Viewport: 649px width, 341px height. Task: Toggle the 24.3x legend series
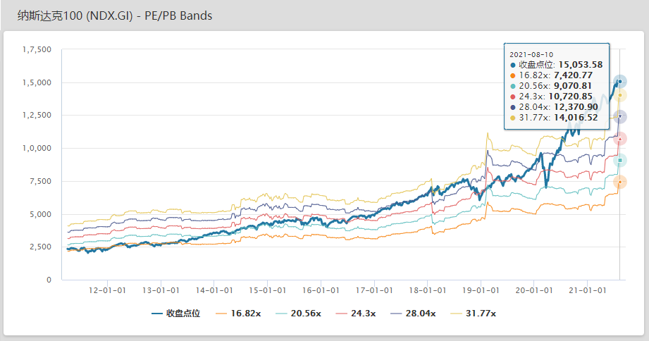pyautogui.click(x=356, y=314)
